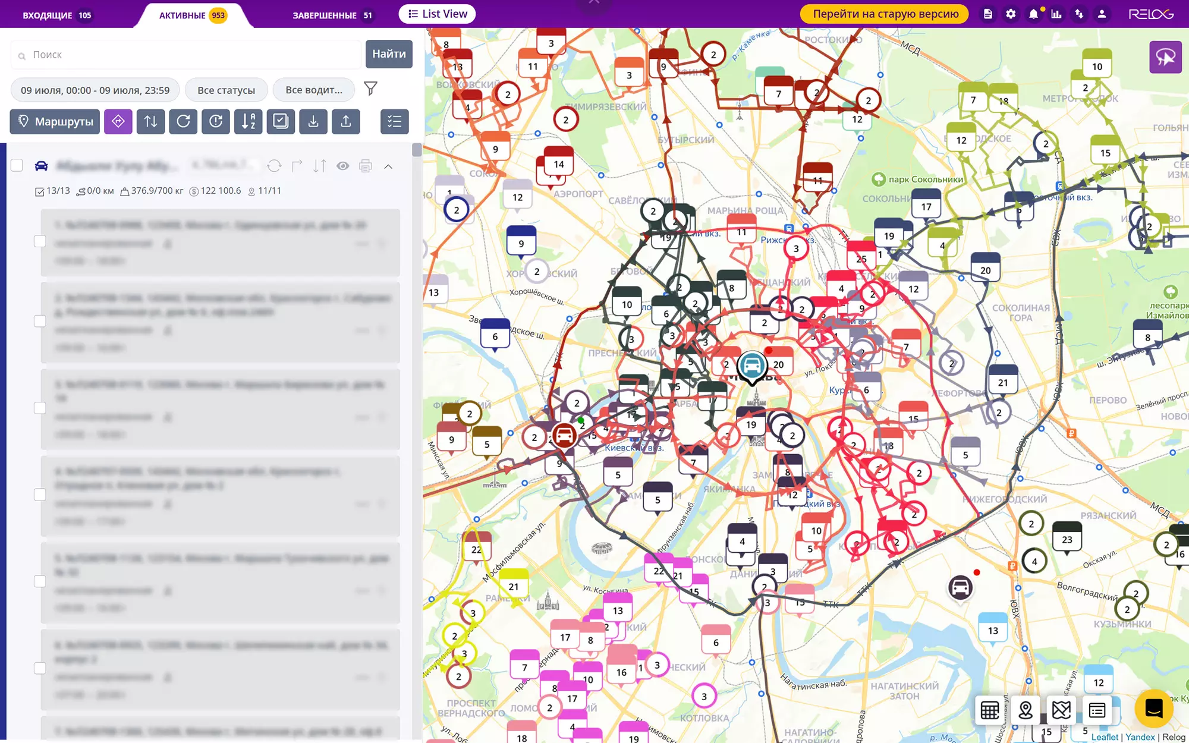1189x743 pixels.
Task: Toggle the route eye visibility icon
Action: click(x=343, y=166)
